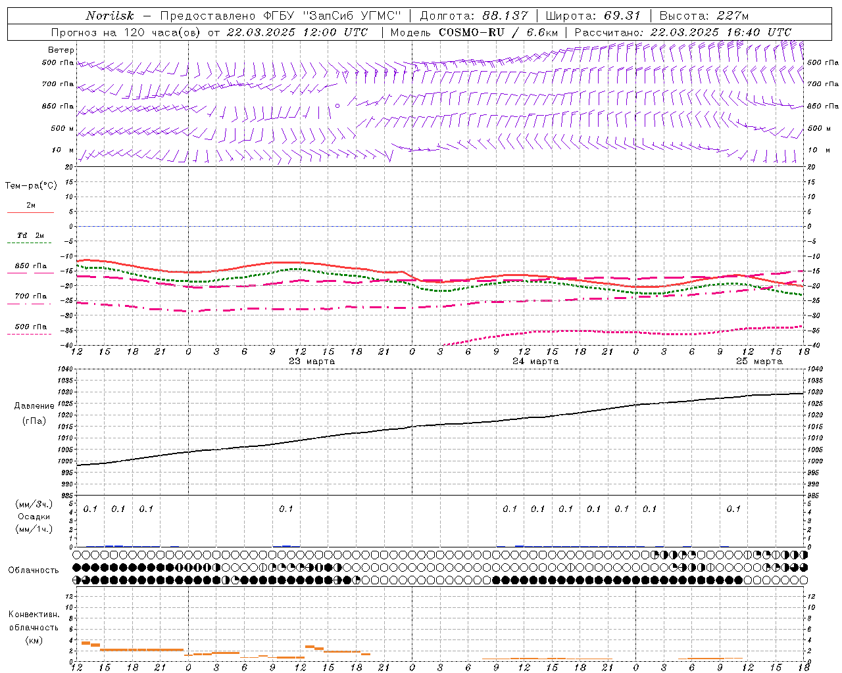842x673 pixels.
Task: Click the long-dashed pink '850 гПа' legend line
Action: 30,273
